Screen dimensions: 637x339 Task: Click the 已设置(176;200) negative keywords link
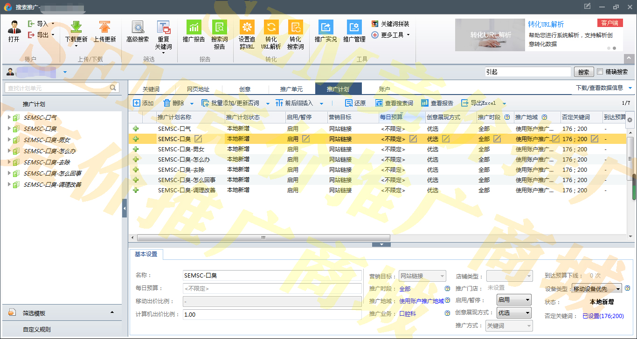click(603, 316)
